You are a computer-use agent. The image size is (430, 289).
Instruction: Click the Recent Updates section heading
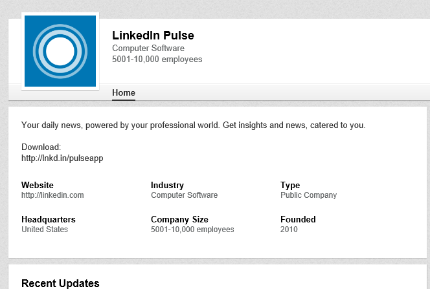coord(60,283)
